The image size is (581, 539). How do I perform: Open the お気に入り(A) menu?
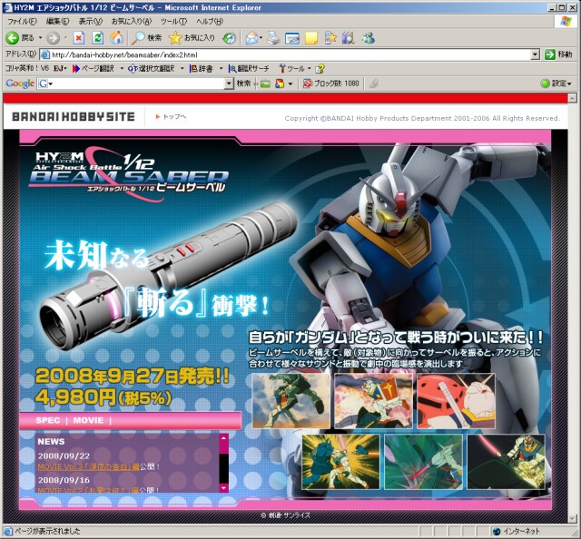(x=131, y=22)
